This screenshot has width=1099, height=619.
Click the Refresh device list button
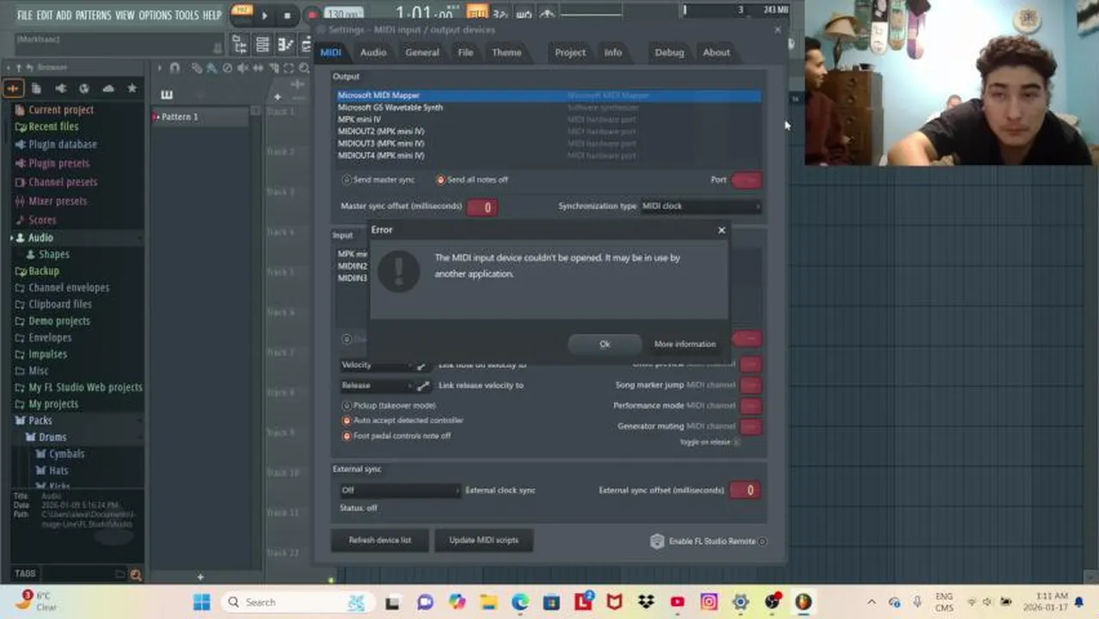point(380,541)
